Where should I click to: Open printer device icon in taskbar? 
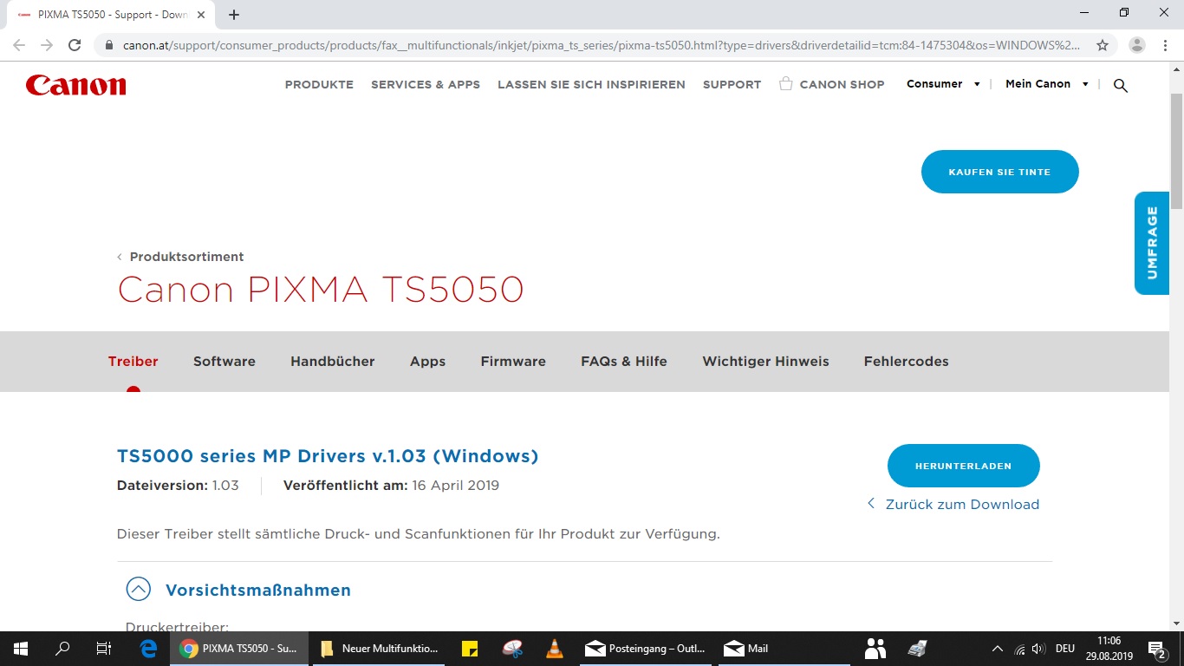(917, 649)
